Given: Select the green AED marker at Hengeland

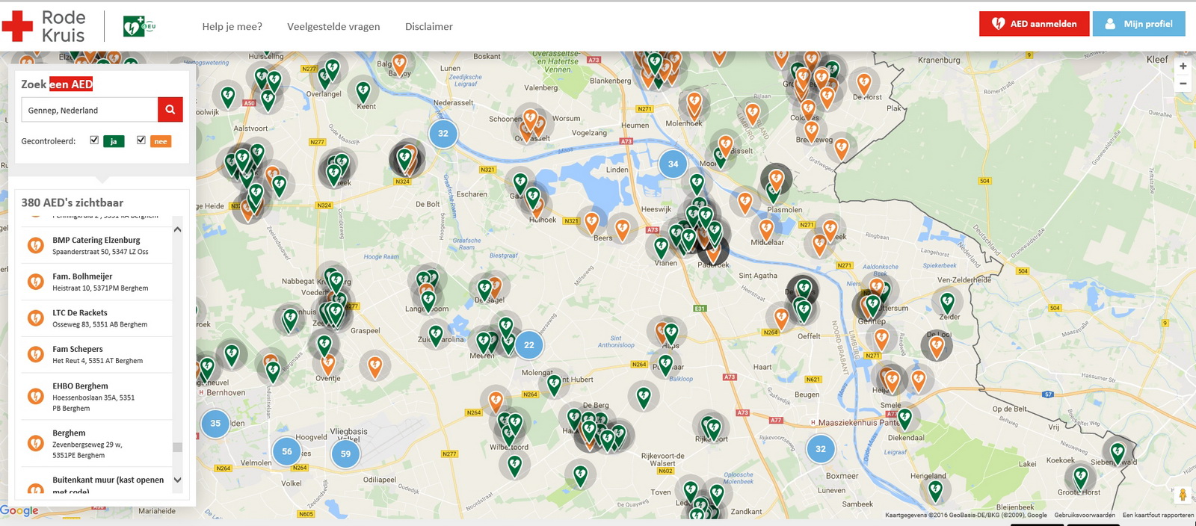Looking at the screenshot, I should point(935,490).
